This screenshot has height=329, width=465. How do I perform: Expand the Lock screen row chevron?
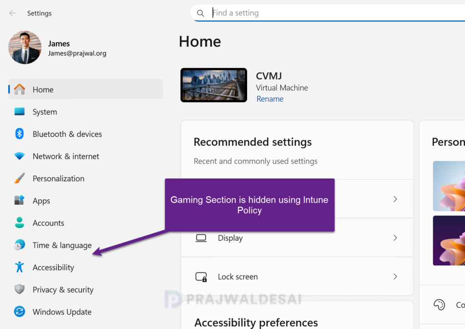tap(395, 276)
